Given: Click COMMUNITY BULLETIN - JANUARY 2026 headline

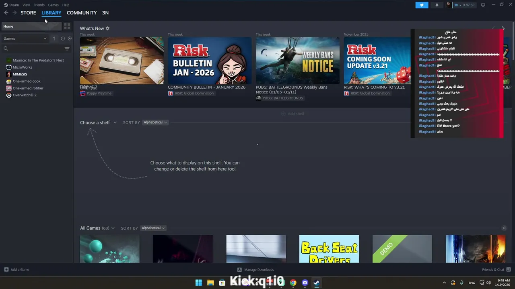Looking at the screenshot, I should (206, 87).
